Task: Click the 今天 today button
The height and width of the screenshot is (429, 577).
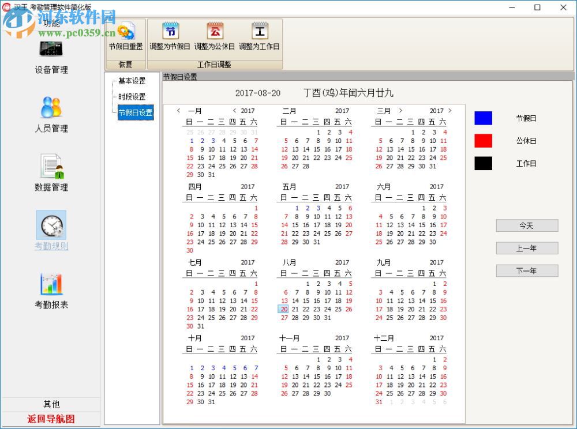Action: [x=526, y=225]
